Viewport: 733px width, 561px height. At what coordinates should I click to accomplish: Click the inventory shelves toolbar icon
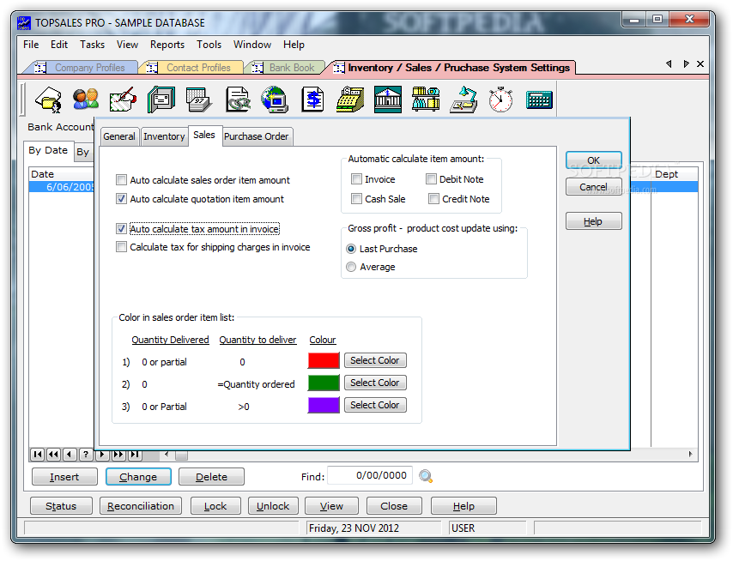click(426, 100)
